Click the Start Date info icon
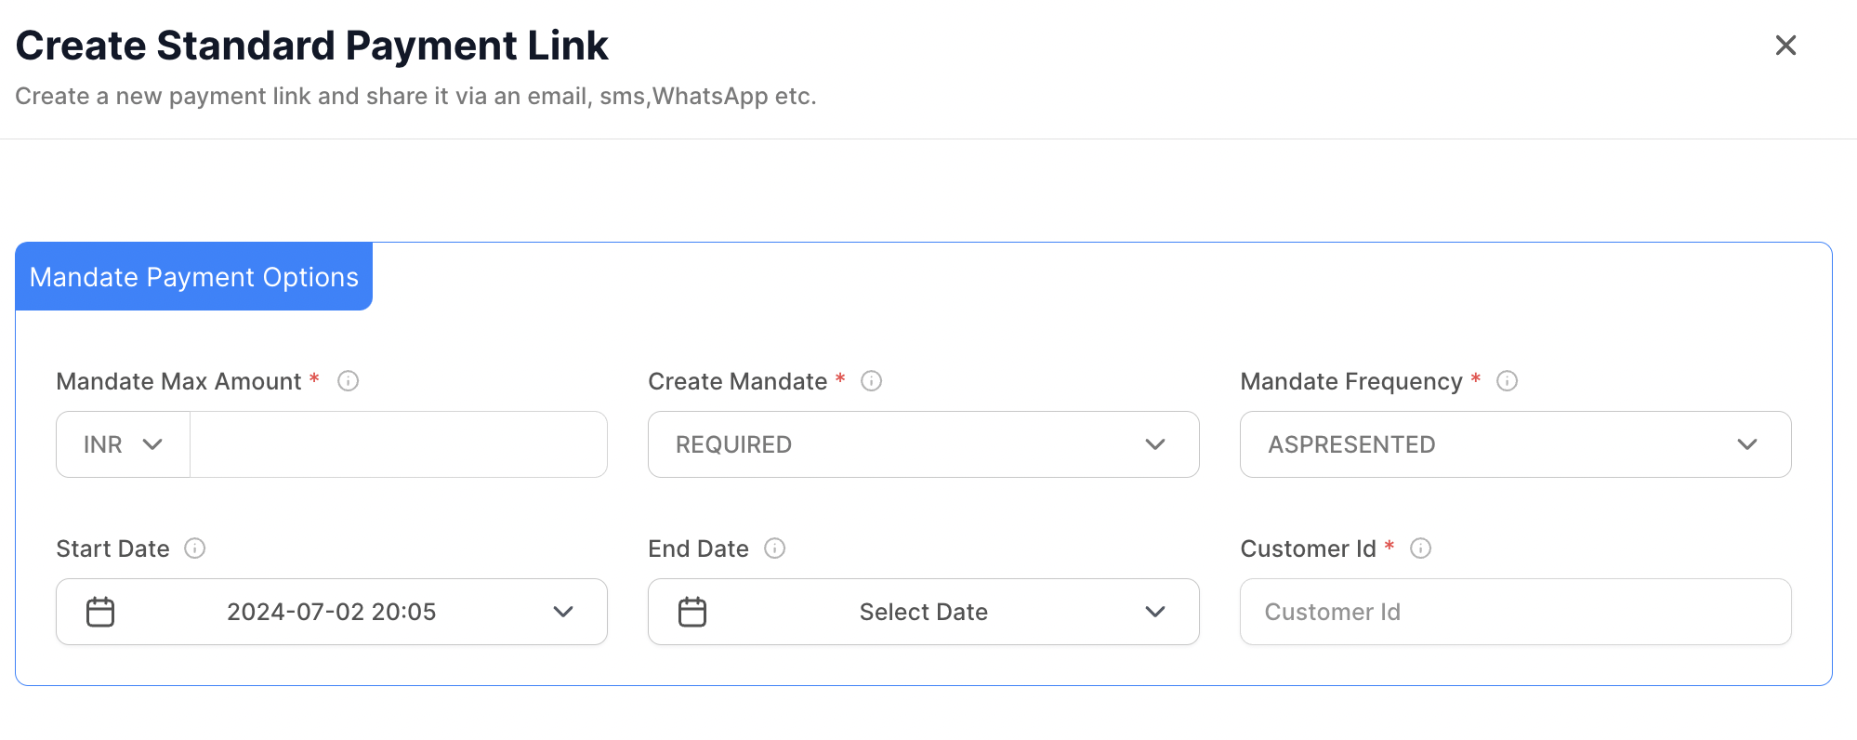The width and height of the screenshot is (1857, 740). [194, 548]
